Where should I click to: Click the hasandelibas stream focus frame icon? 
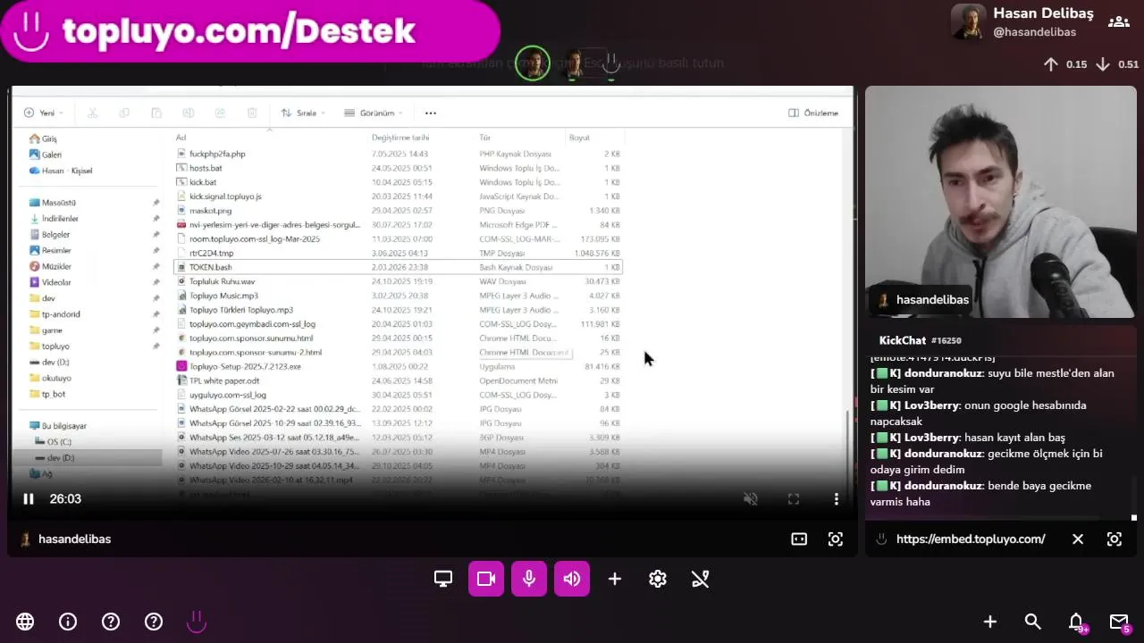[x=836, y=539]
